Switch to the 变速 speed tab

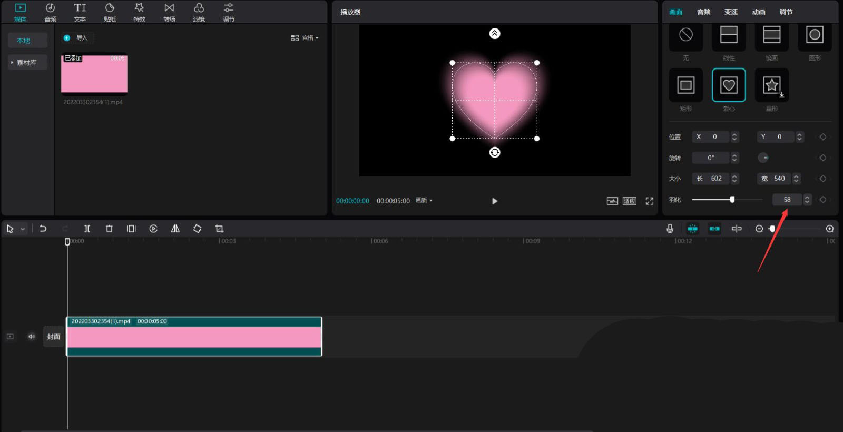click(x=731, y=12)
